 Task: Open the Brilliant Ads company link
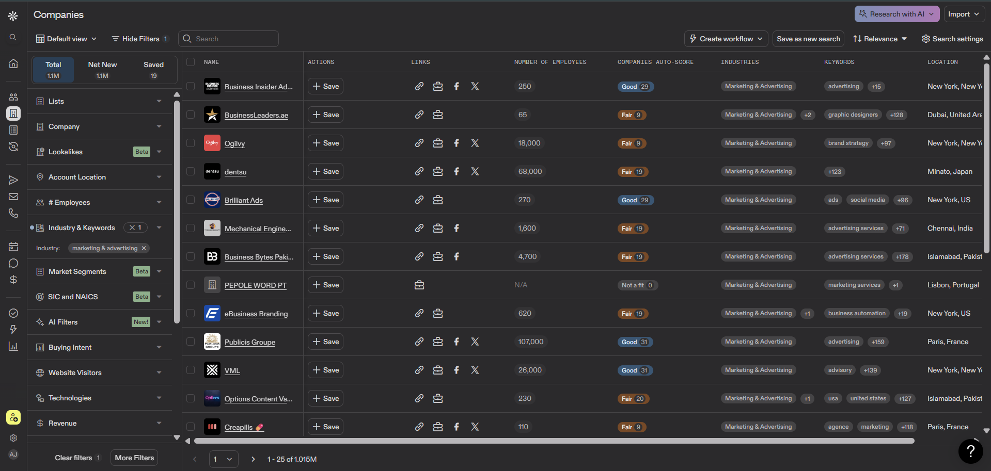(244, 200)
